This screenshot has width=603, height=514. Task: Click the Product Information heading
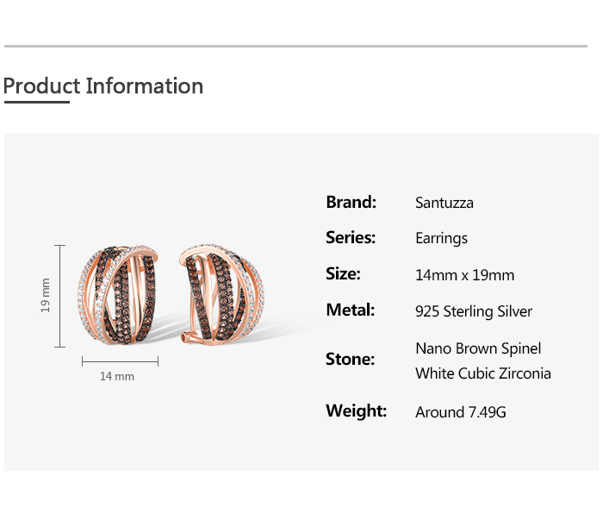click(103, 86)
